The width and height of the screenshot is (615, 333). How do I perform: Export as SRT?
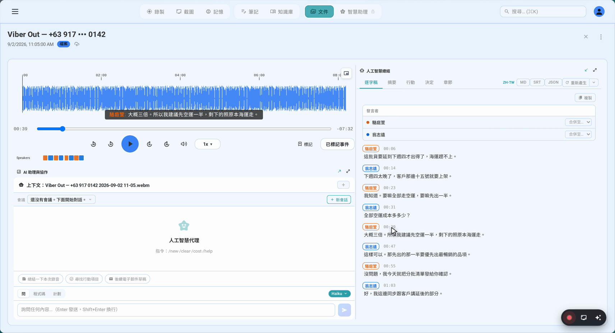(x=537, y=83)
